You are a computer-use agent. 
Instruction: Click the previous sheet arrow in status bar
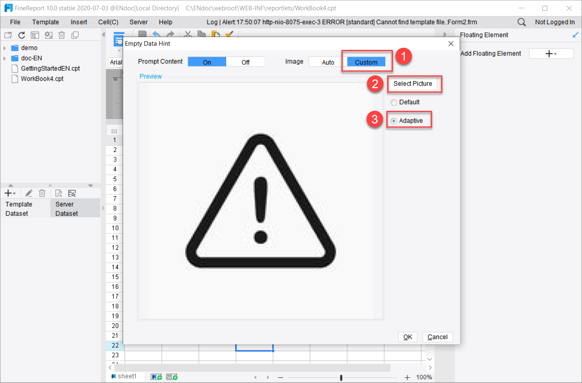click(x=255, y=377)
